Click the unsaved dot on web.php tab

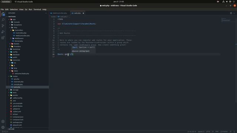pyautogui.click(x=83, y=13)
